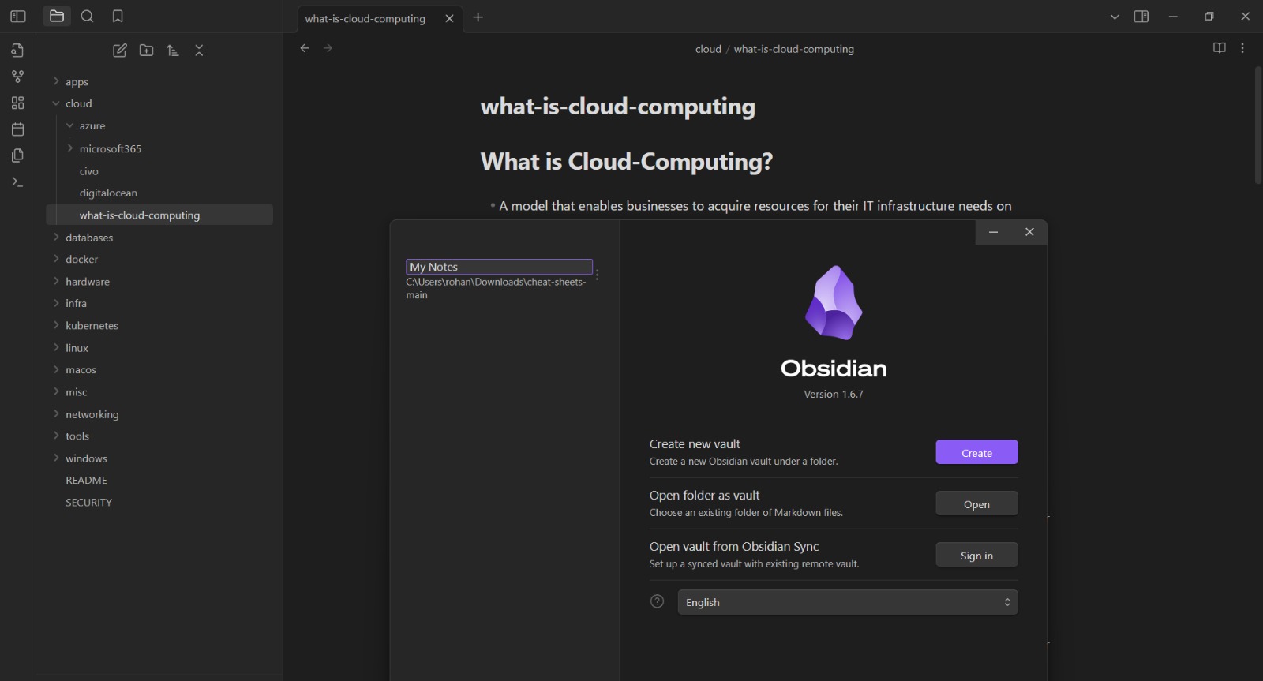The height and width of the screenshot is (681, 1263).
Task: Create a new folder icon
Action: (x=146, y=51)
